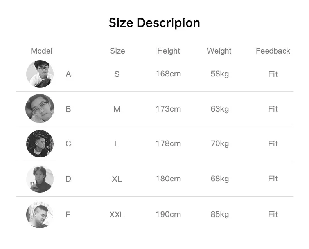The width and height of the screenshot is (309, 249).
Task: Select the 85kg weight entry
Action: coord(220,215)
